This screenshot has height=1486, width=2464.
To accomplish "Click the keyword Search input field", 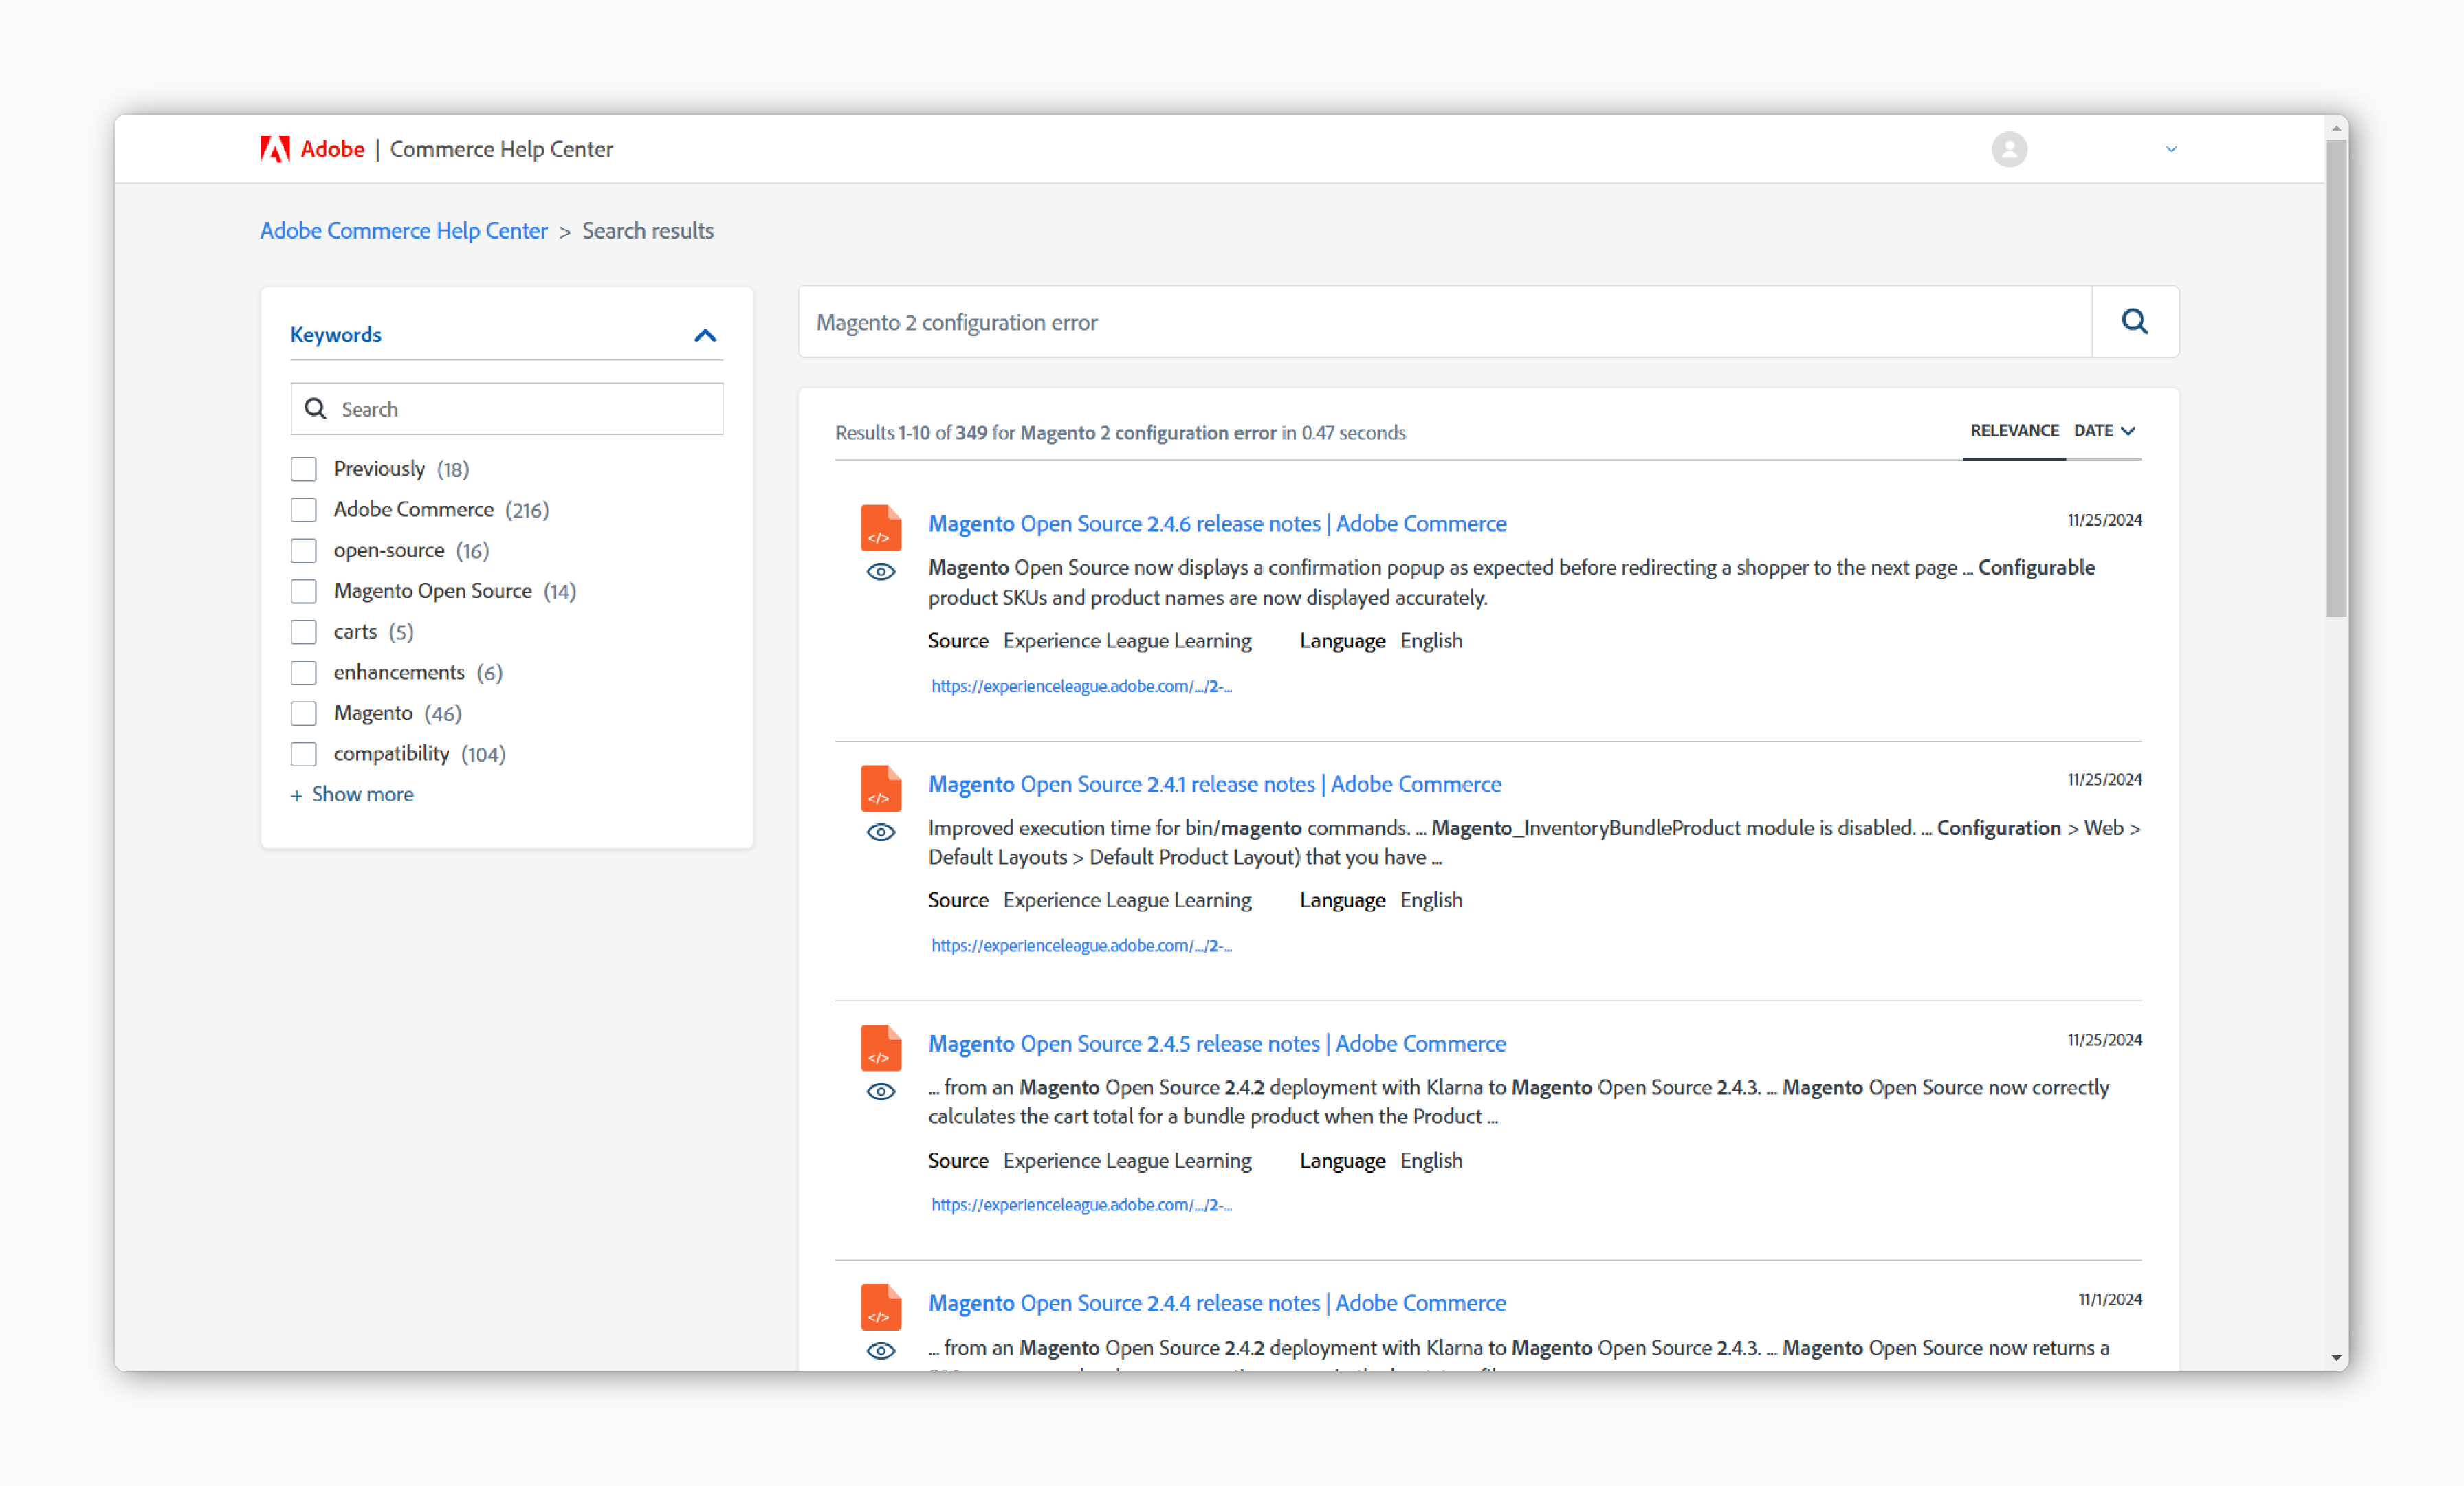I will click(507, 409).
